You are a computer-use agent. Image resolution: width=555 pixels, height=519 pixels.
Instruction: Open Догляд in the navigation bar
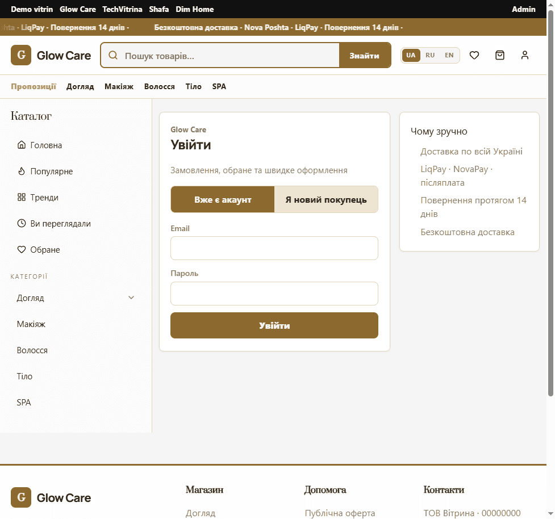80,87
